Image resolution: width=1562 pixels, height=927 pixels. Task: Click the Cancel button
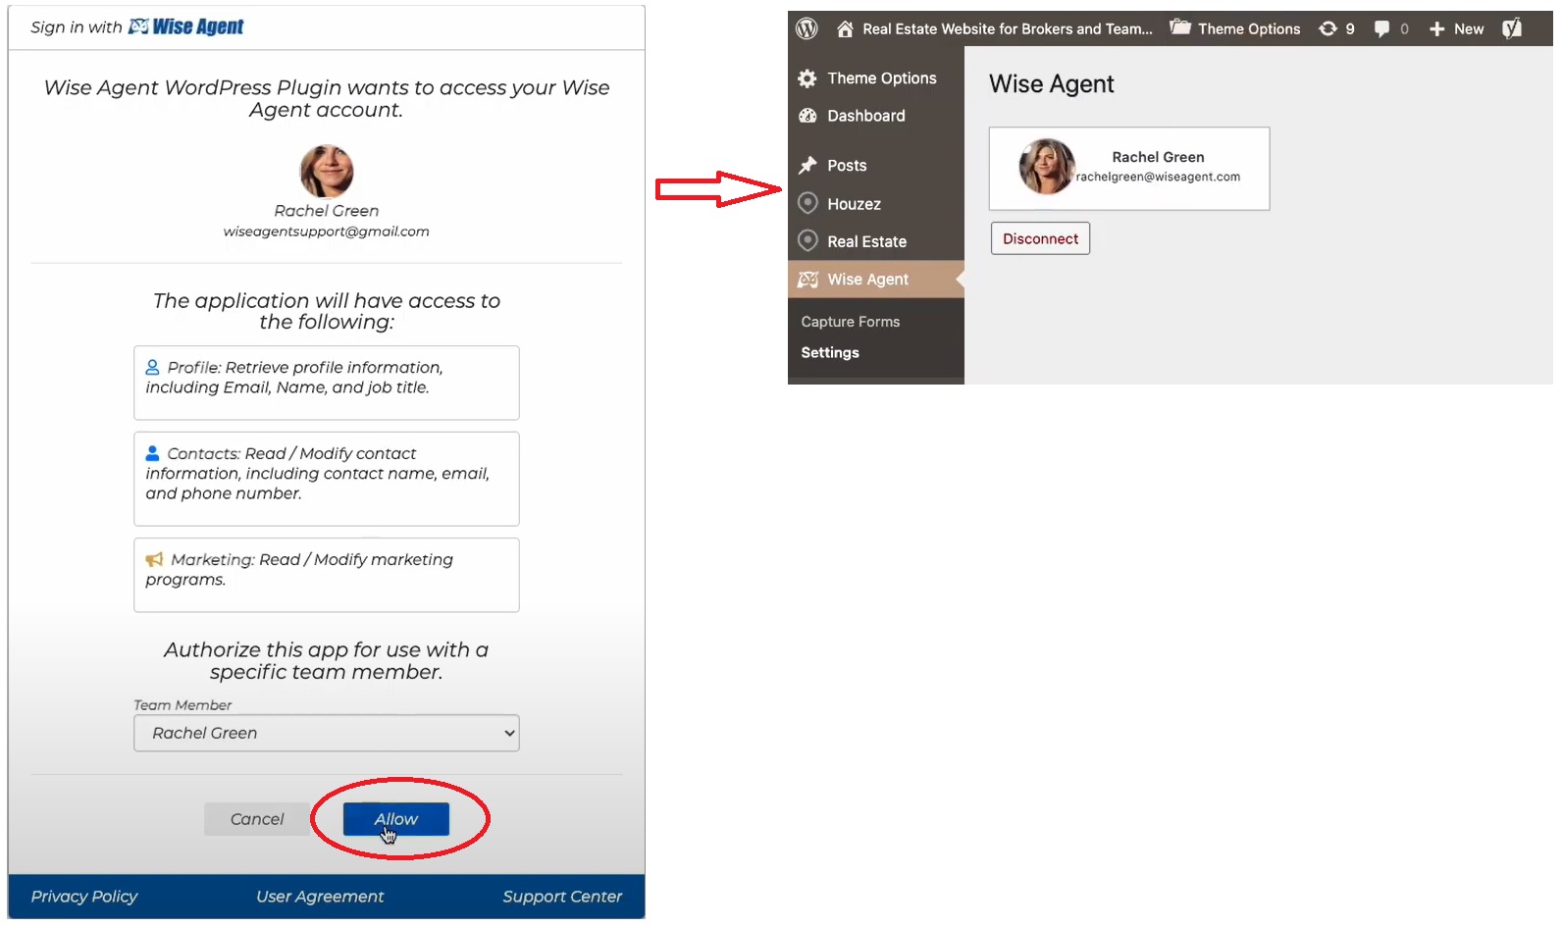point(257,819)
